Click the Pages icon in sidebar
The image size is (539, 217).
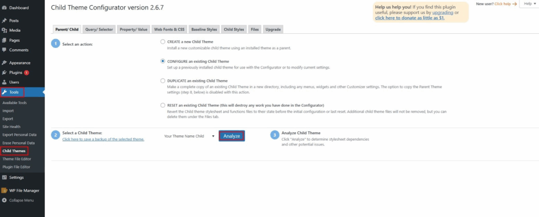click(x=4, y=40)
